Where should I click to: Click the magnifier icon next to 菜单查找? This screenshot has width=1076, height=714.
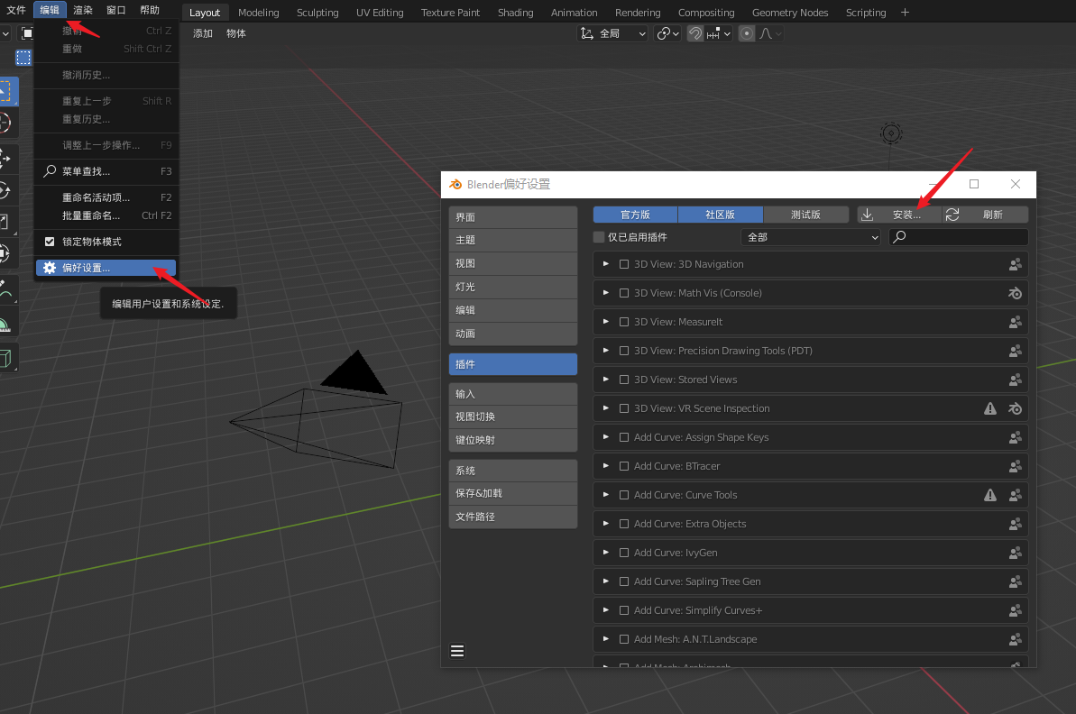pyautogui.click(x=50, y=171)
